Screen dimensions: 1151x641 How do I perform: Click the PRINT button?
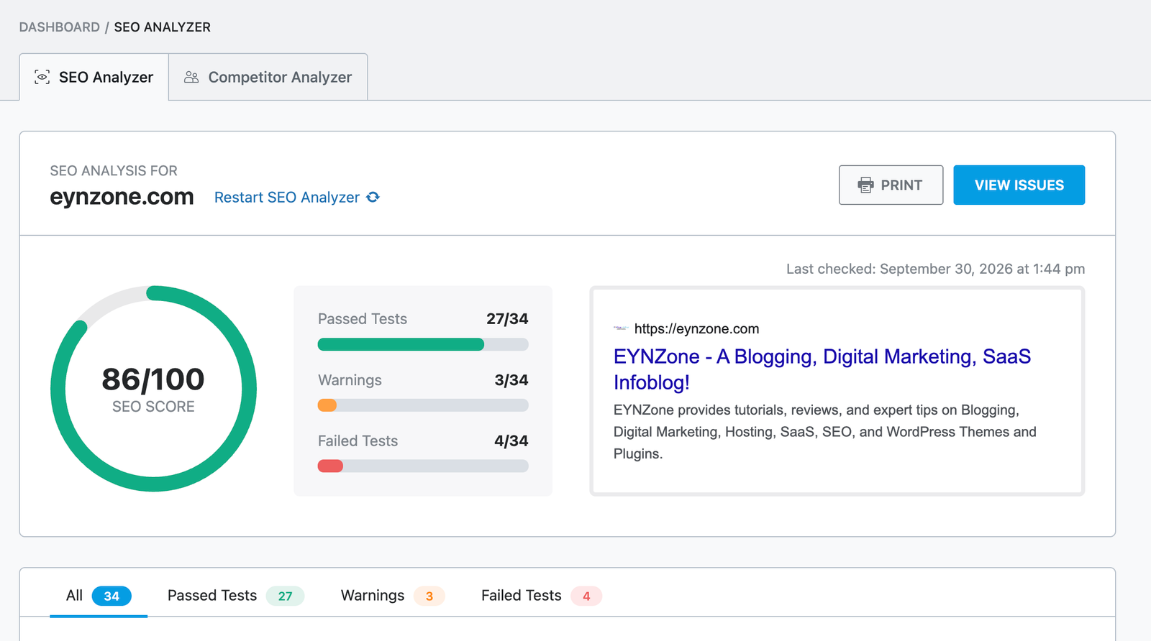click(x=891, y=185)
